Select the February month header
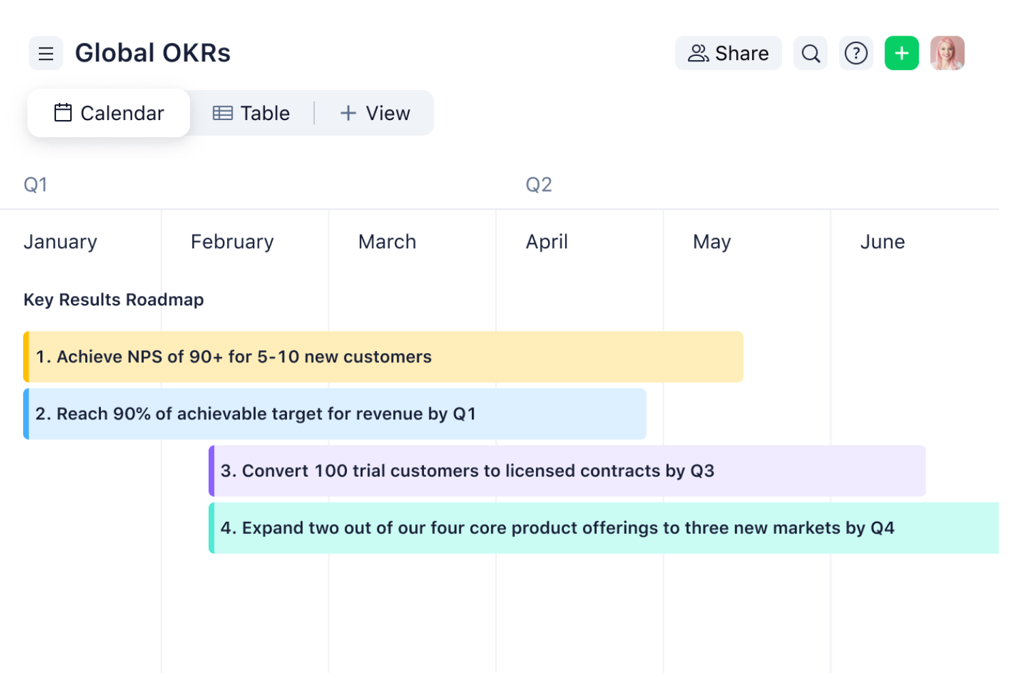Image resolution: width=1009 pixels, height=673 pixels. point(232,242)
